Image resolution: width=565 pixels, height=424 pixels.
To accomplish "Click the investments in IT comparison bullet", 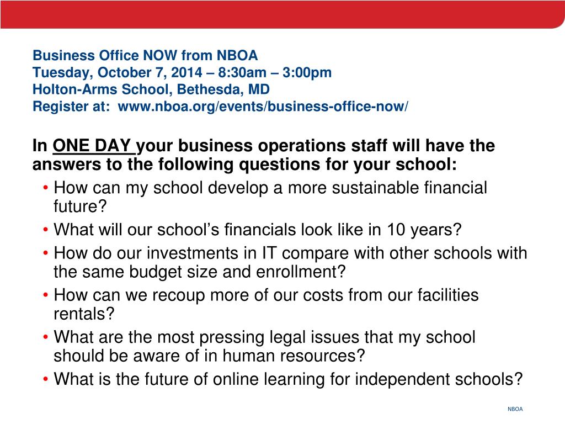I will click(290, 262).
